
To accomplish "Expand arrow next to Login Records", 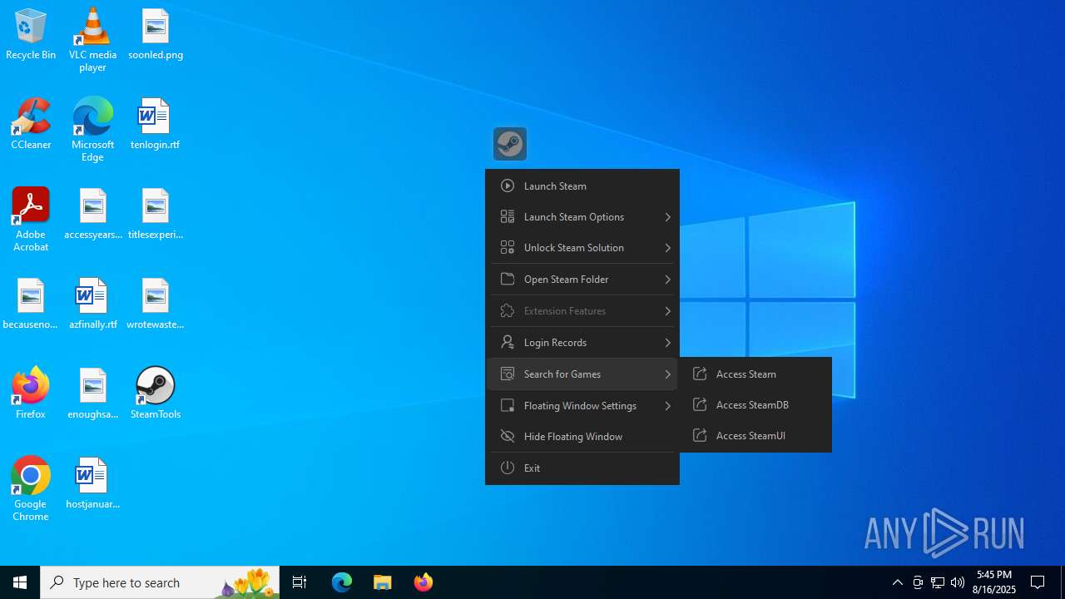I will (667, 343).
